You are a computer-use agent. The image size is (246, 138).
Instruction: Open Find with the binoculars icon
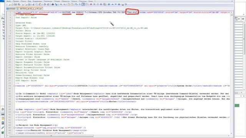pyautogui.click(x=53, y=4)
